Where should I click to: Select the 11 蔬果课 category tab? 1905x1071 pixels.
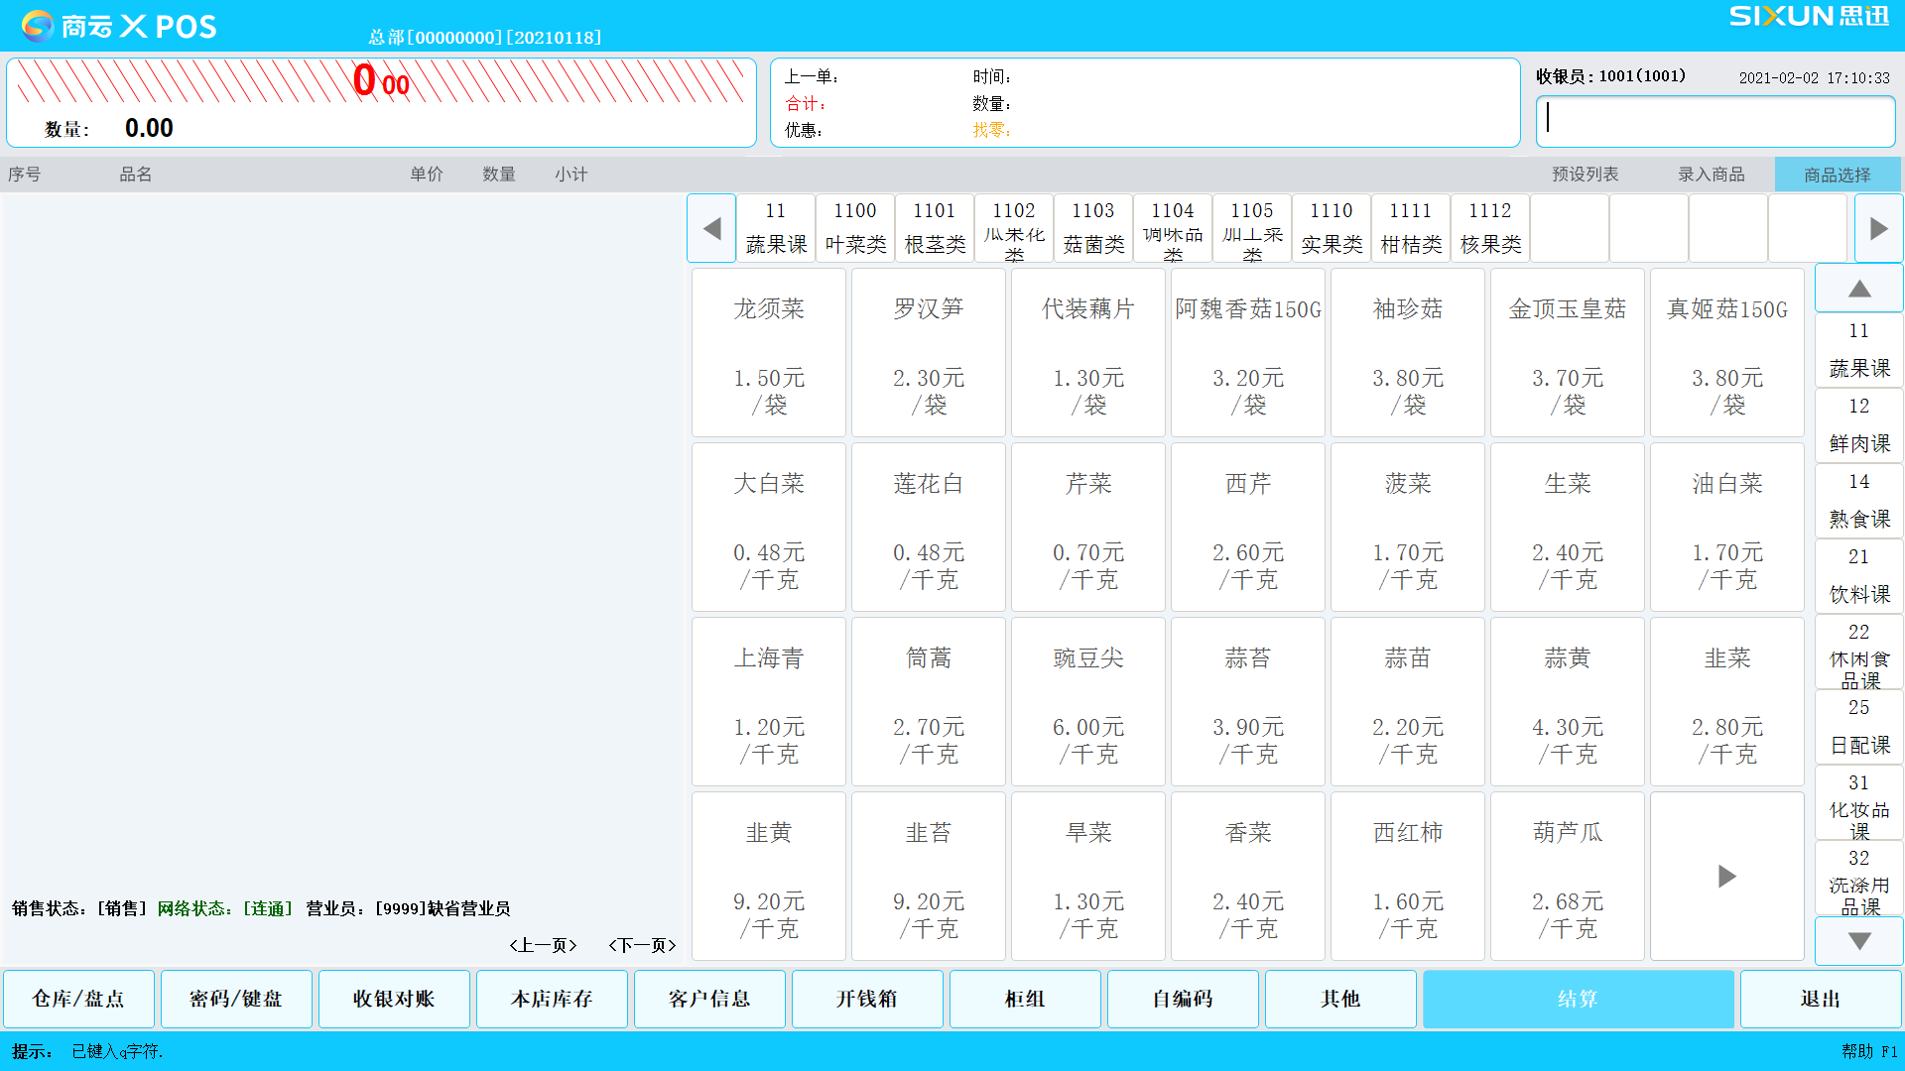click(x=776, y=228)
